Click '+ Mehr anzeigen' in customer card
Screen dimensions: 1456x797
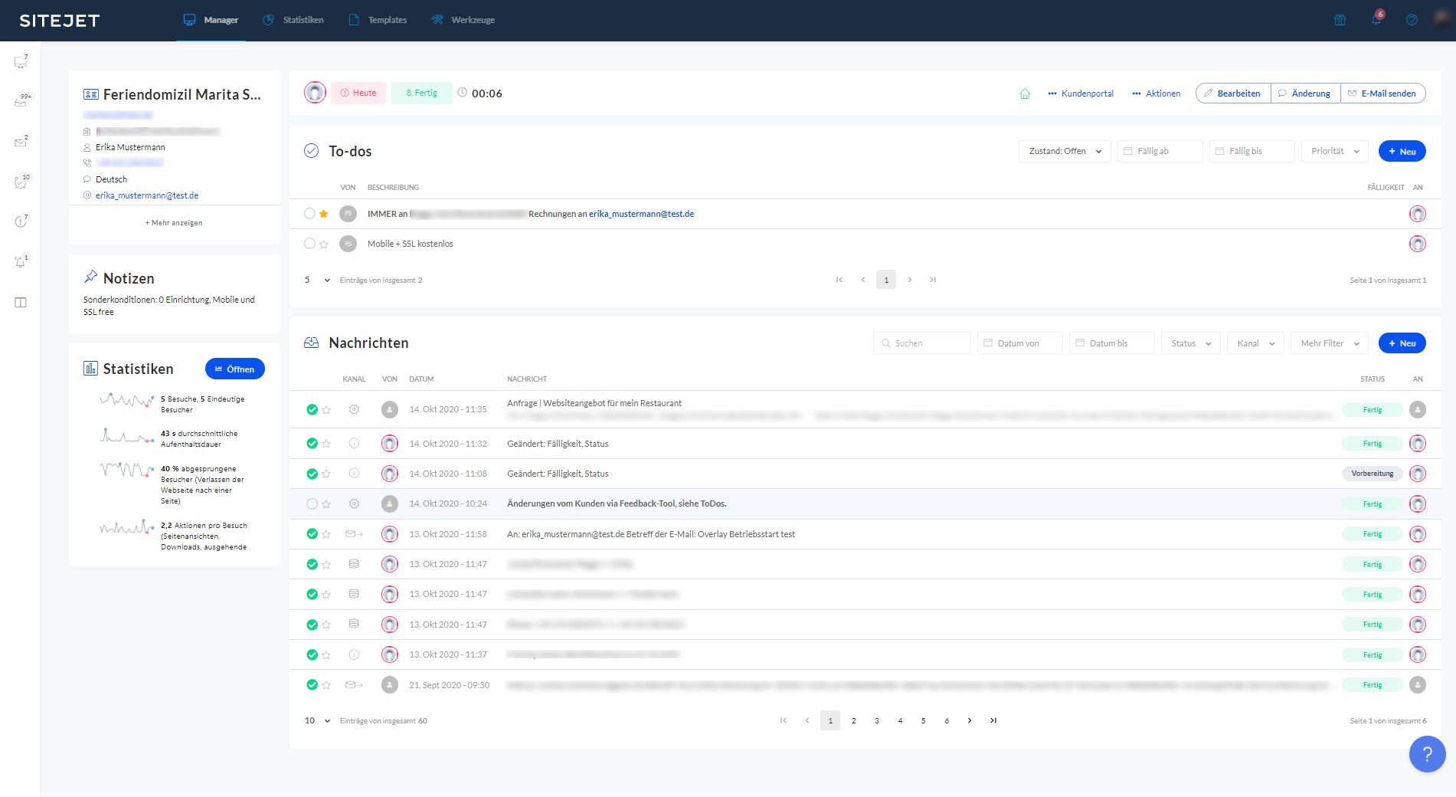(174, 223)
